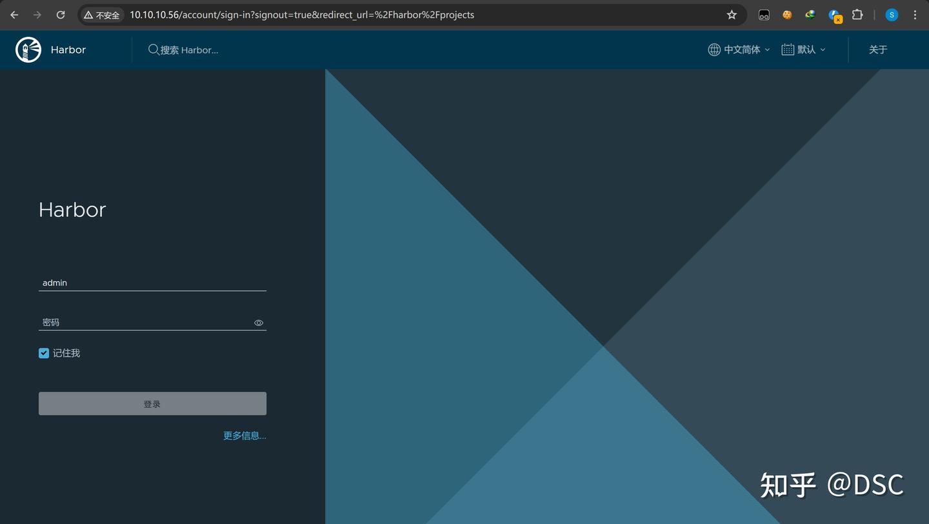The image size is (929, 524).
Task: Toggle password visibility with the eye icon
Action: click(258, 323)
